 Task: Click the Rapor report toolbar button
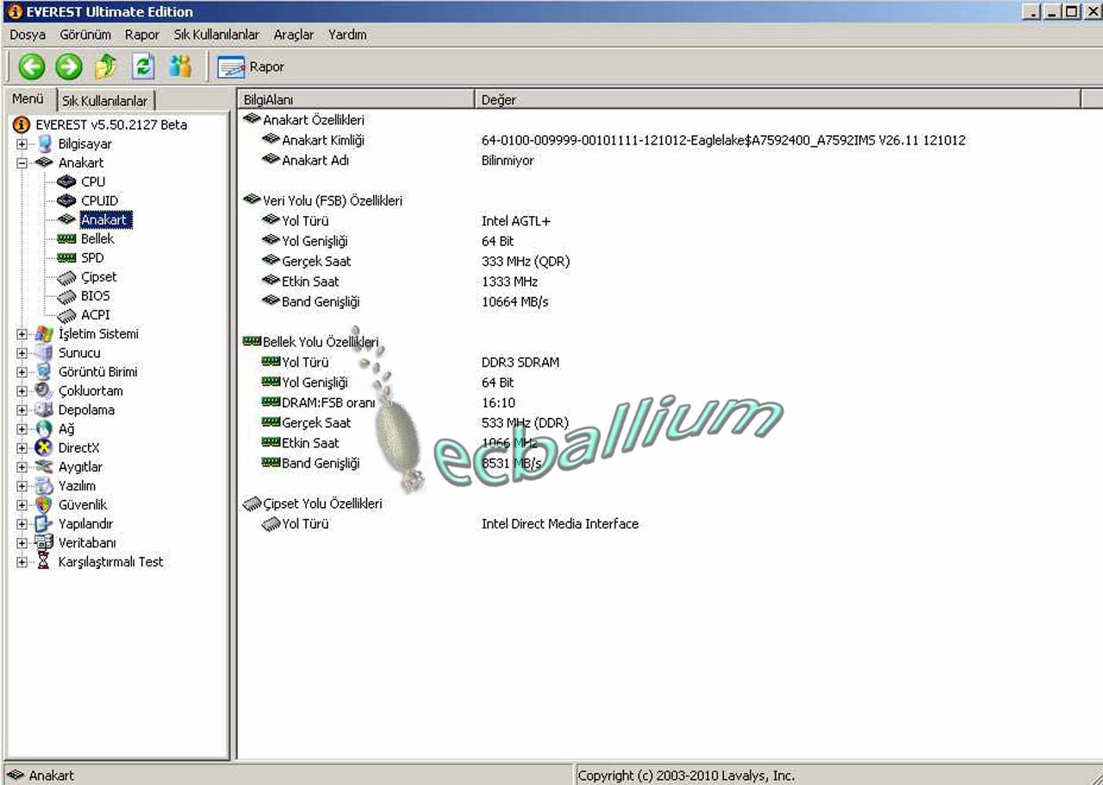point(251,66)
